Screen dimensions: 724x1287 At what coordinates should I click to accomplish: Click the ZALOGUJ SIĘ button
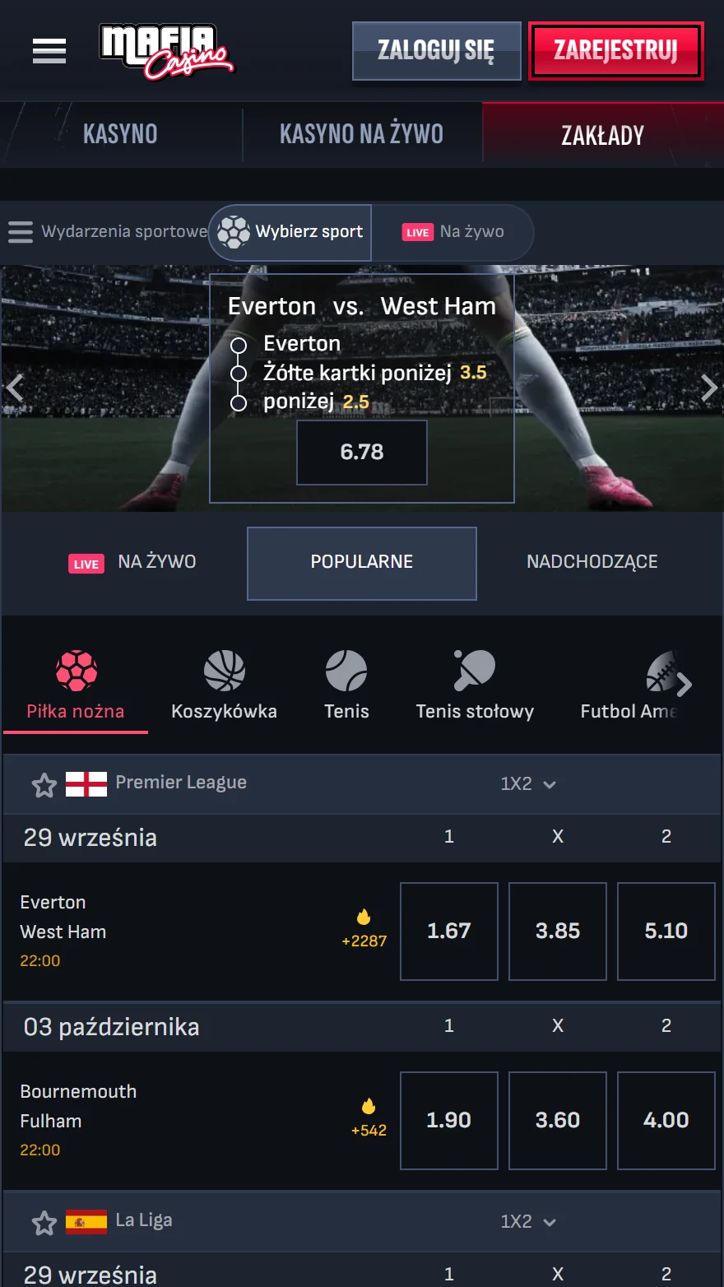point(437,51)
